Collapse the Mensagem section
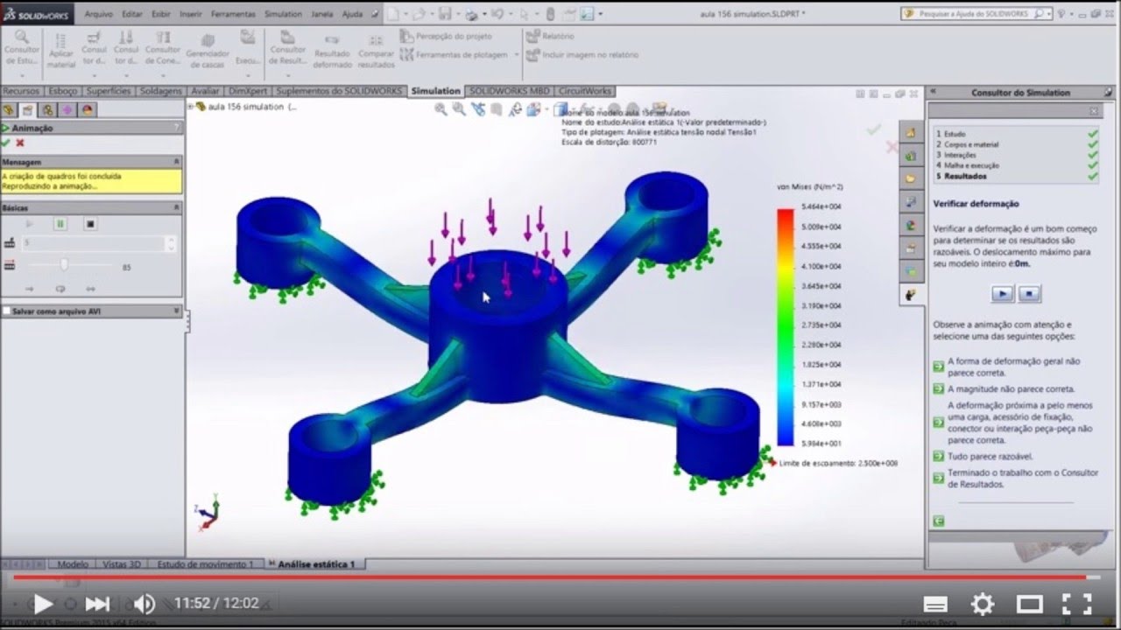Viewport: 1121px width, 630px height. [x=177, y=162]
